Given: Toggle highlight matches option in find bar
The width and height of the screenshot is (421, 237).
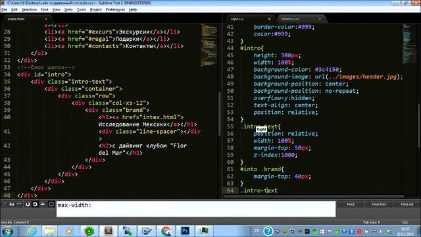Looking at the screenshot, I should pos(51,204).
